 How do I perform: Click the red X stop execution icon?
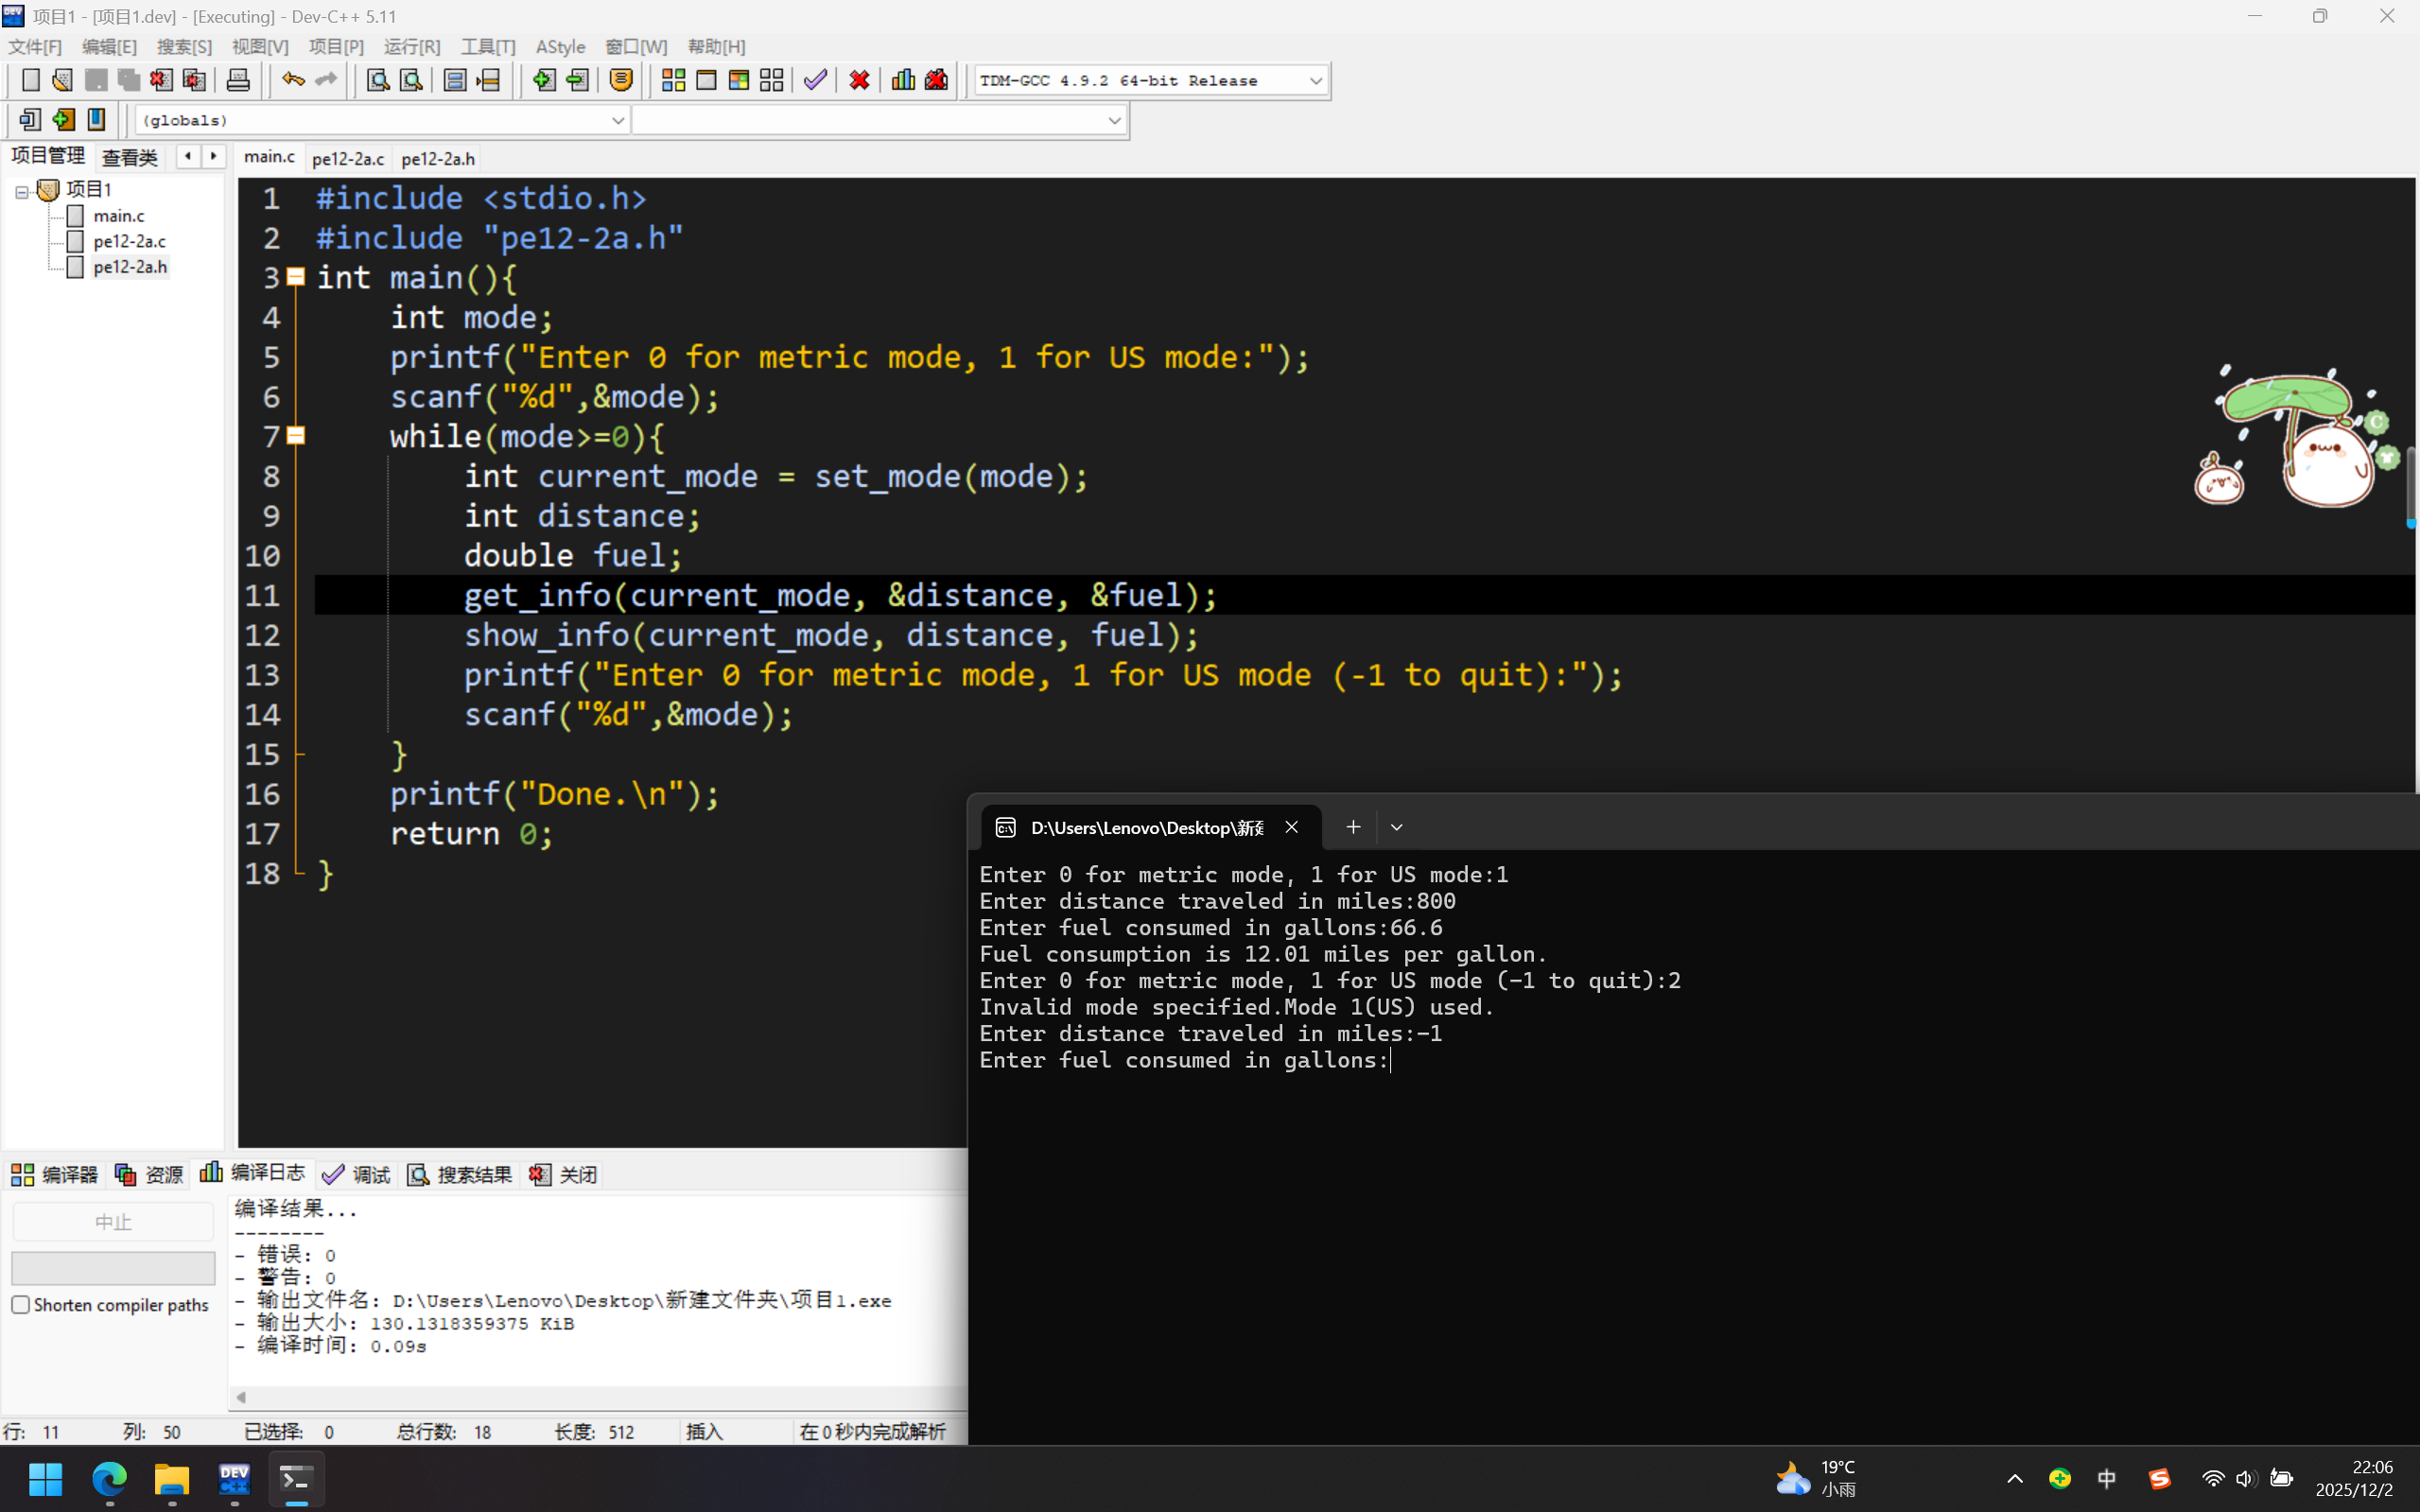859,80
